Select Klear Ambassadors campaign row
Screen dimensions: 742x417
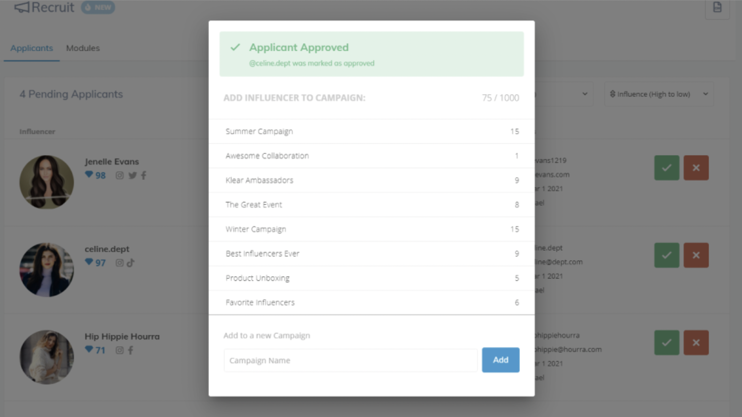pos(371,180)
